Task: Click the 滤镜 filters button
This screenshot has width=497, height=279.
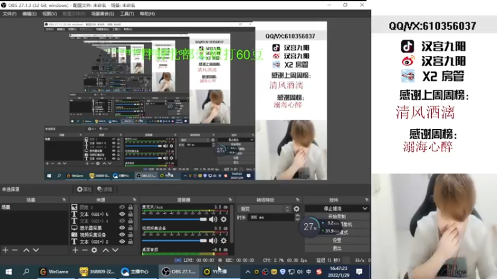Action: (x=105, y=189)
